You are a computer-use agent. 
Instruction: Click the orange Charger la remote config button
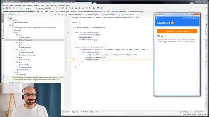177,31
